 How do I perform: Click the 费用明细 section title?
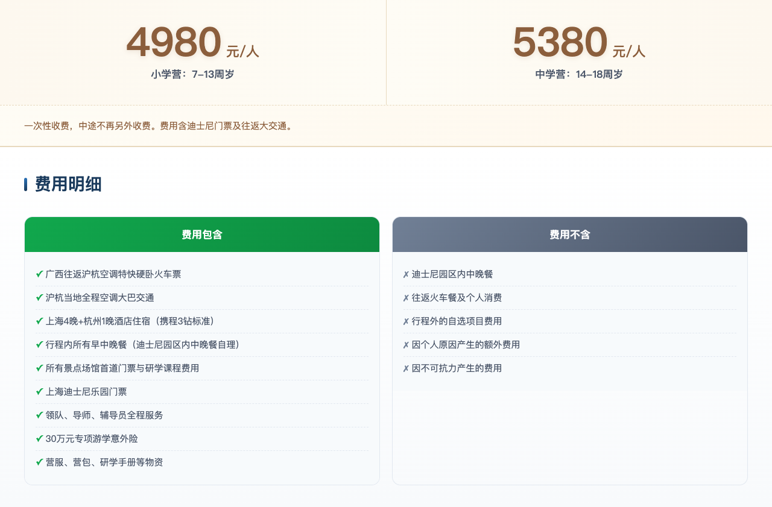67,184
